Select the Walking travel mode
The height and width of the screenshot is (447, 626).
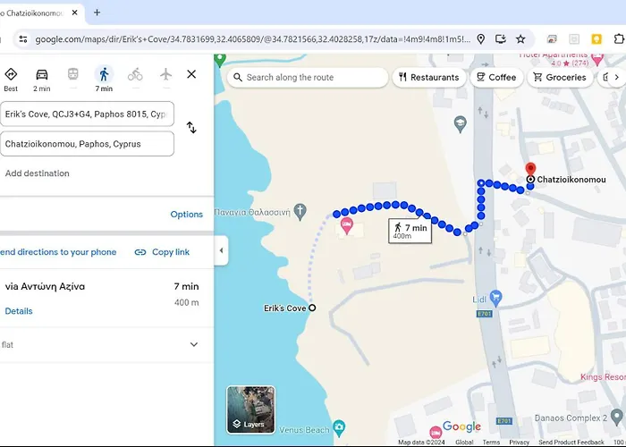104,79
